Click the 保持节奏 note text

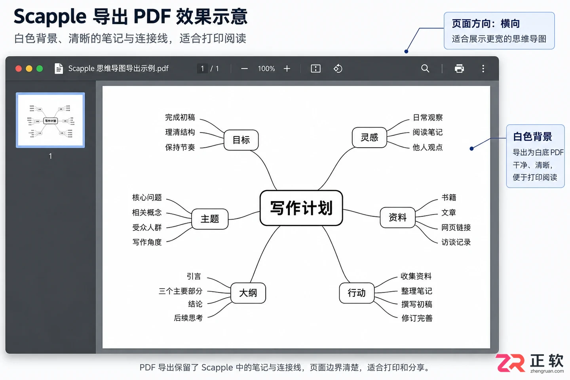click(x=180, y=147)
